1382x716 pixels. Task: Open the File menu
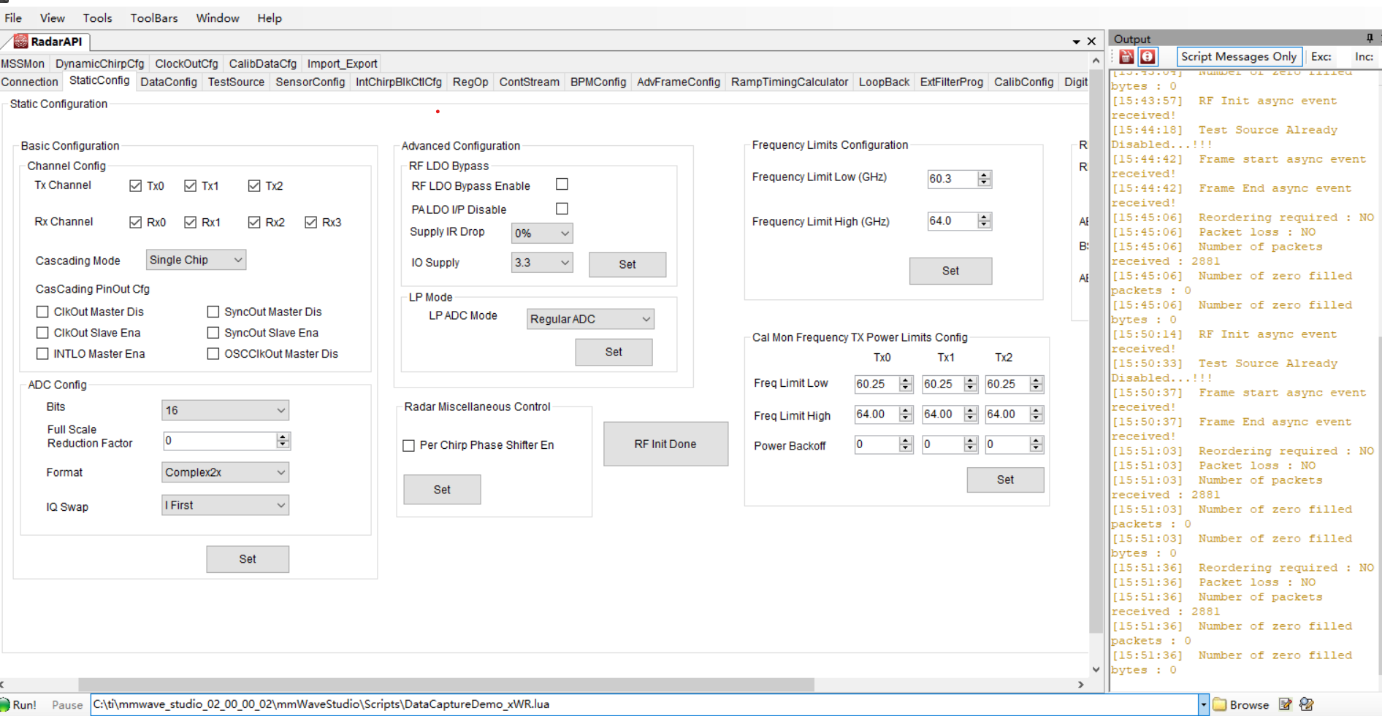pos(13,18)
